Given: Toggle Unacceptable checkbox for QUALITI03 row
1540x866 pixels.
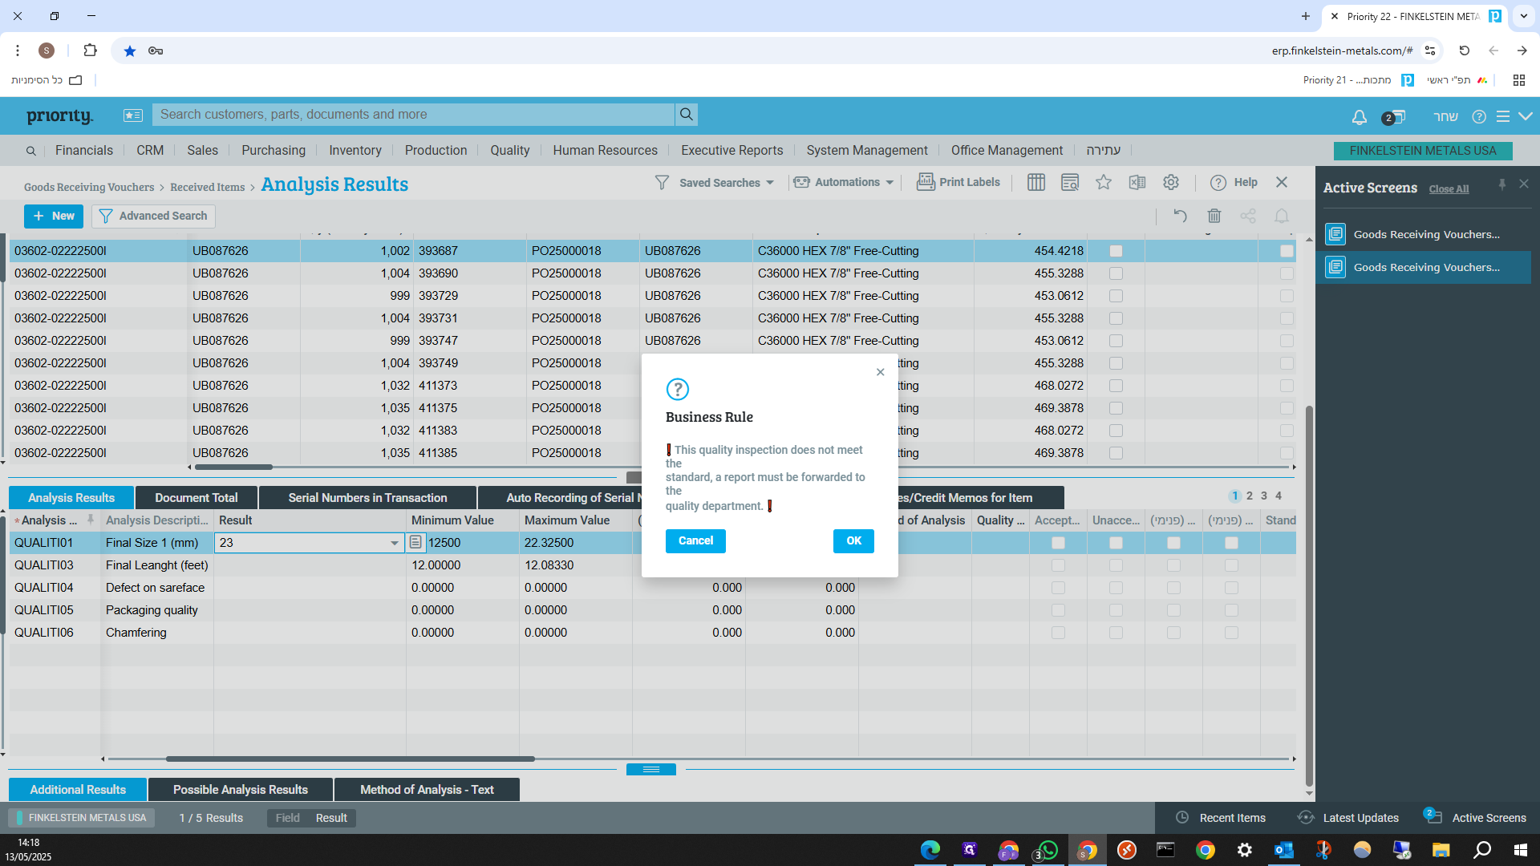Looking at the screenshot, I should [x=1116, y=565].
